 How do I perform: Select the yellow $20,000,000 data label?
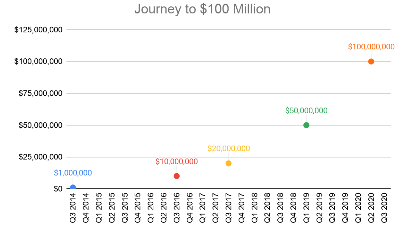pyautogui.click(x=229, y=148)
